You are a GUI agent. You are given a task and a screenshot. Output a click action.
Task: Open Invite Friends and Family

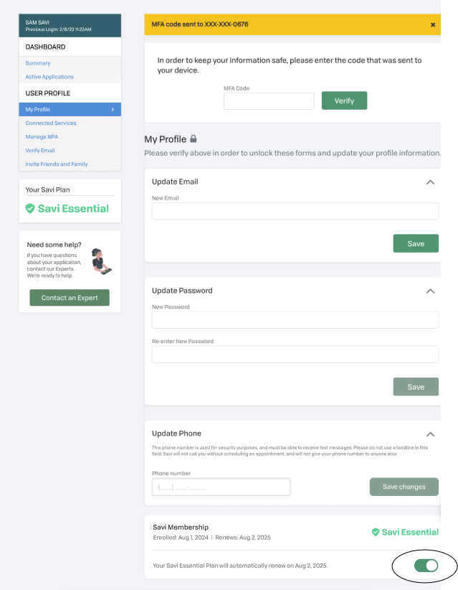point(57,164)
